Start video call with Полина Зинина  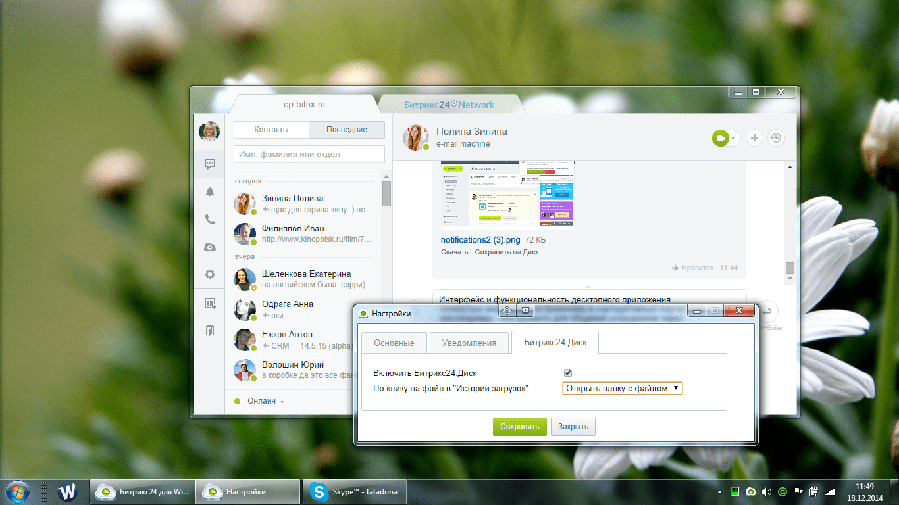point(721,138)
